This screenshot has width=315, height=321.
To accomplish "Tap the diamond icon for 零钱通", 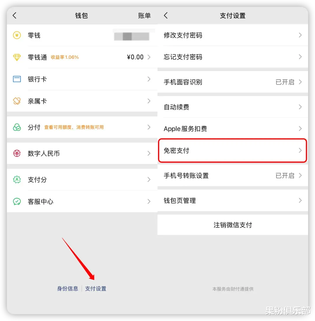I will coord(17,57).
